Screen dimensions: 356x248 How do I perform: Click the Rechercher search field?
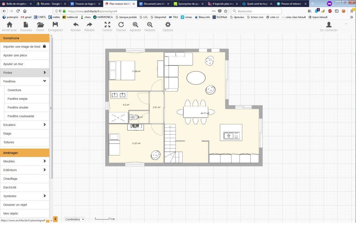point(256,11)
